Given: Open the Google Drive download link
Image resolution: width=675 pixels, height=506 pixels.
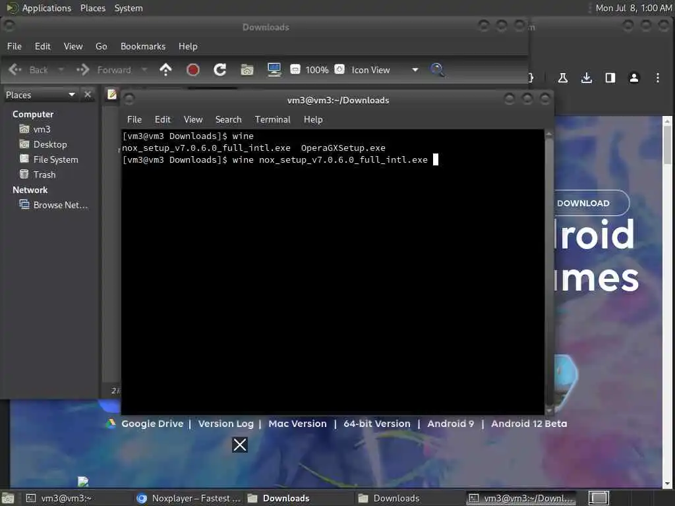Looking at the screenshot, I should [x=152, y=424].
